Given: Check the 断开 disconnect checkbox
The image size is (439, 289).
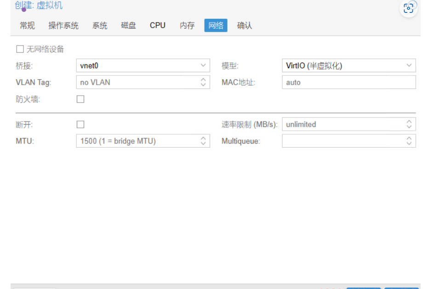Looking at the screenshot, I should [x=80, y=124].
